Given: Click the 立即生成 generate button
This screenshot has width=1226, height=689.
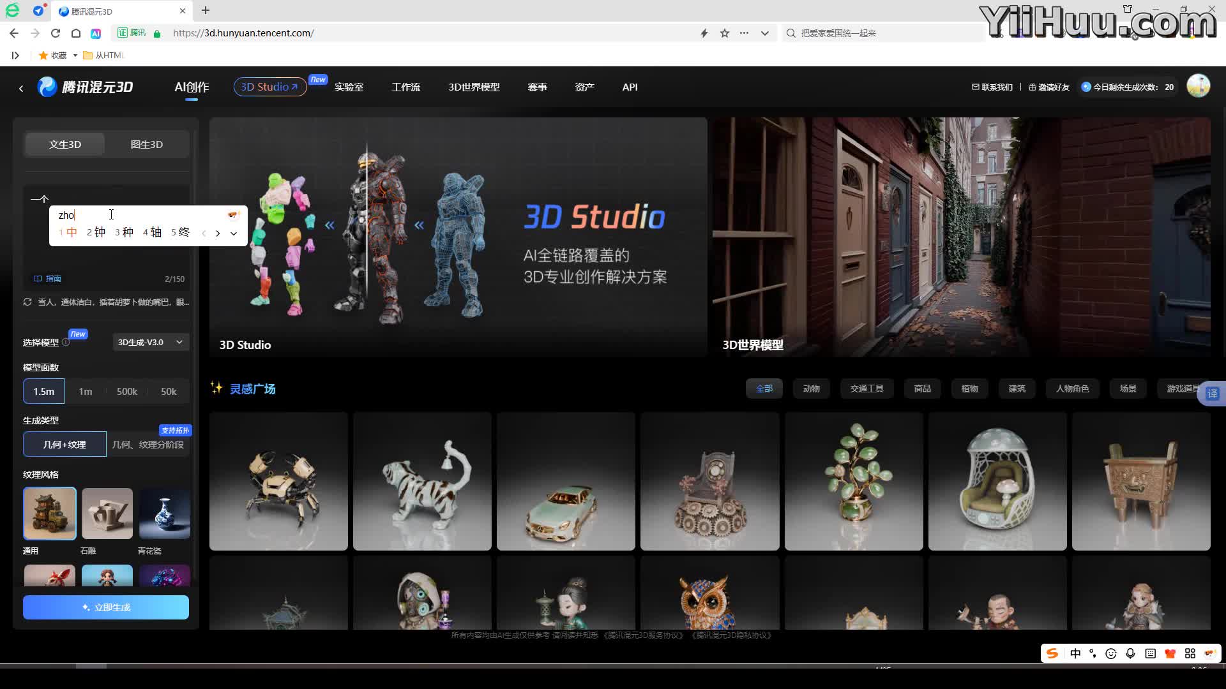Looking at the screenshot, I should click(106, 607).
